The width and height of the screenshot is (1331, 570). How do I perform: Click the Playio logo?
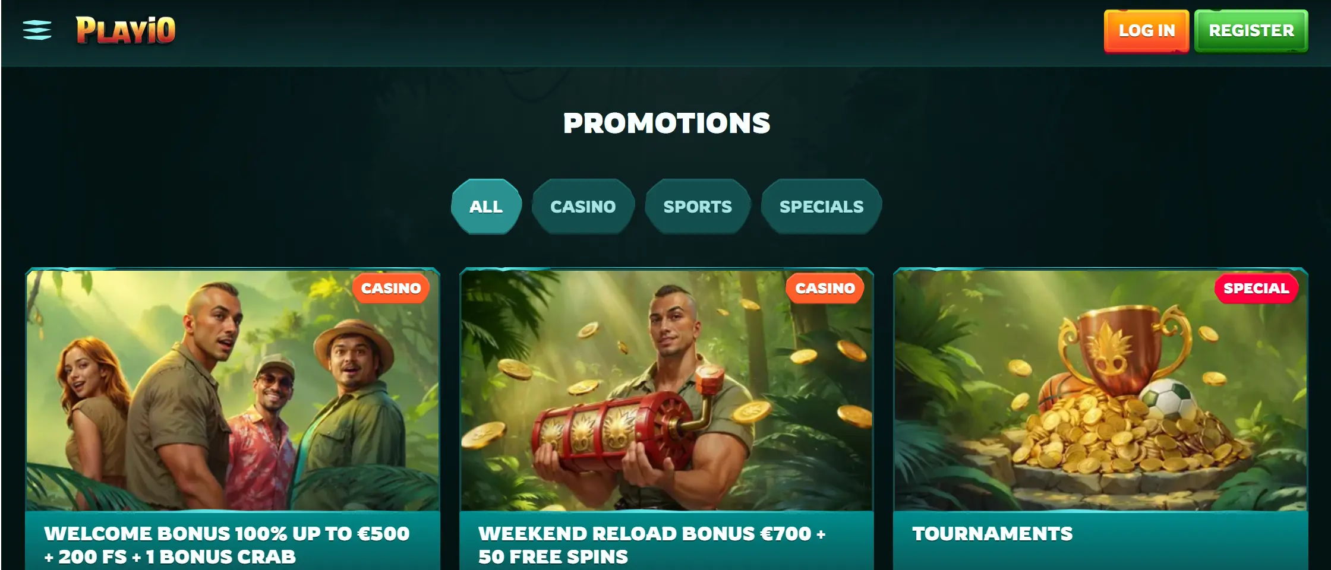125,30
